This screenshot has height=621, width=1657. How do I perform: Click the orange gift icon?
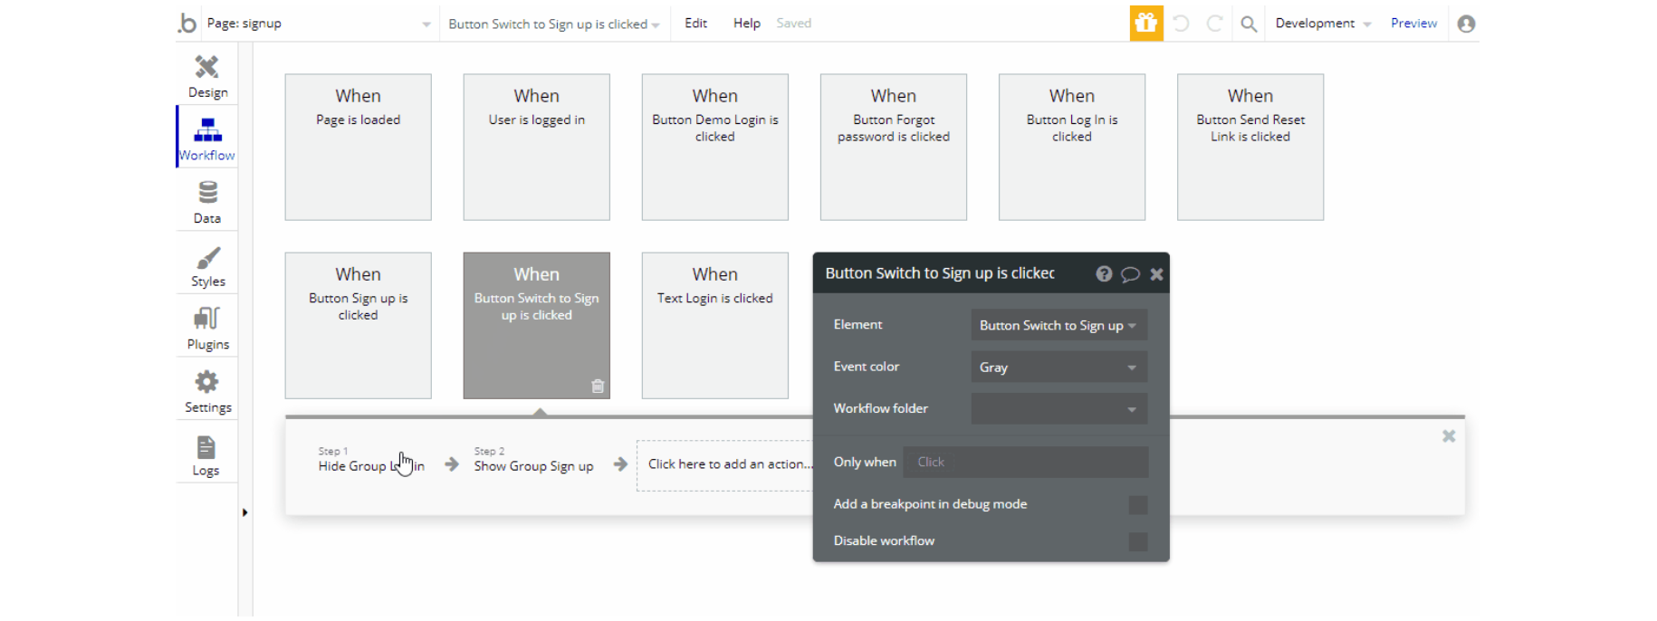click(x=1145, y=24)
